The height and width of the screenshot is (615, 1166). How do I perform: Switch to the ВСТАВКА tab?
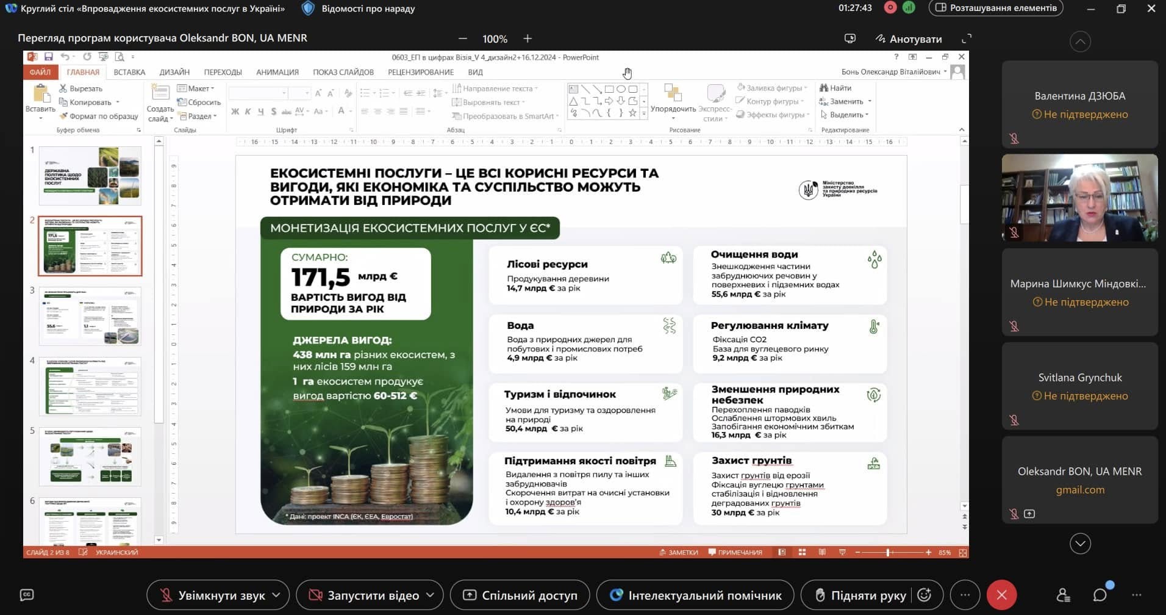point(129,72)
